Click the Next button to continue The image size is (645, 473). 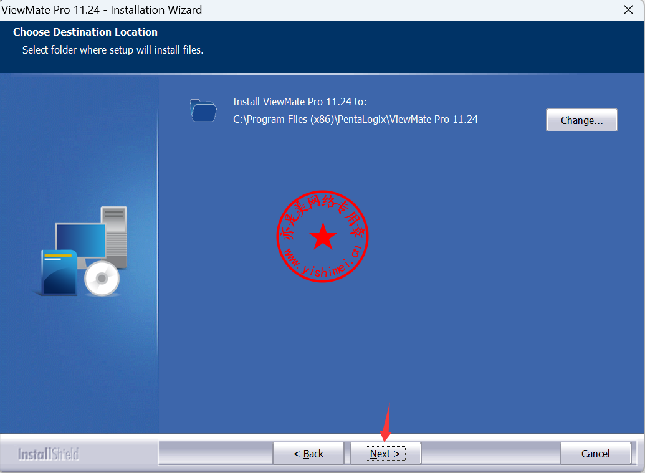(x=385, y=454)
